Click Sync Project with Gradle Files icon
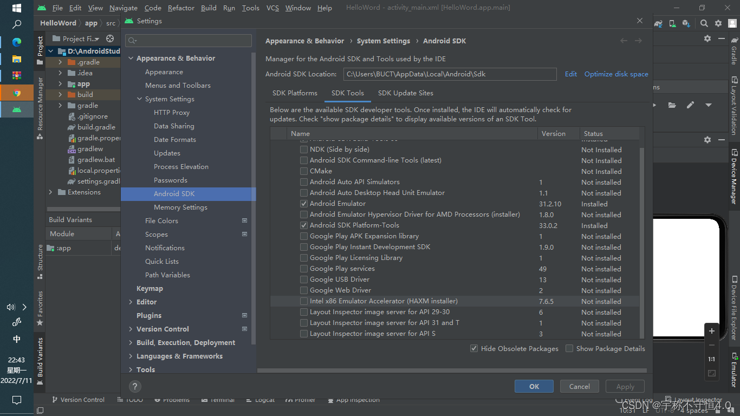 [x=658, y=23]
